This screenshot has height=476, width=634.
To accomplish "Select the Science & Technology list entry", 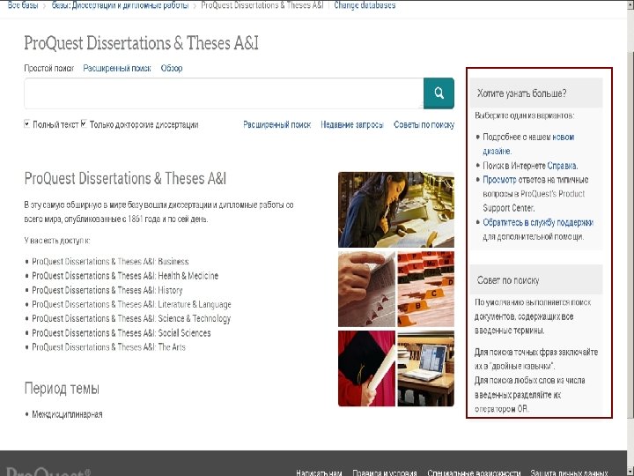I will pyautogui.click(x=131, y=318).
